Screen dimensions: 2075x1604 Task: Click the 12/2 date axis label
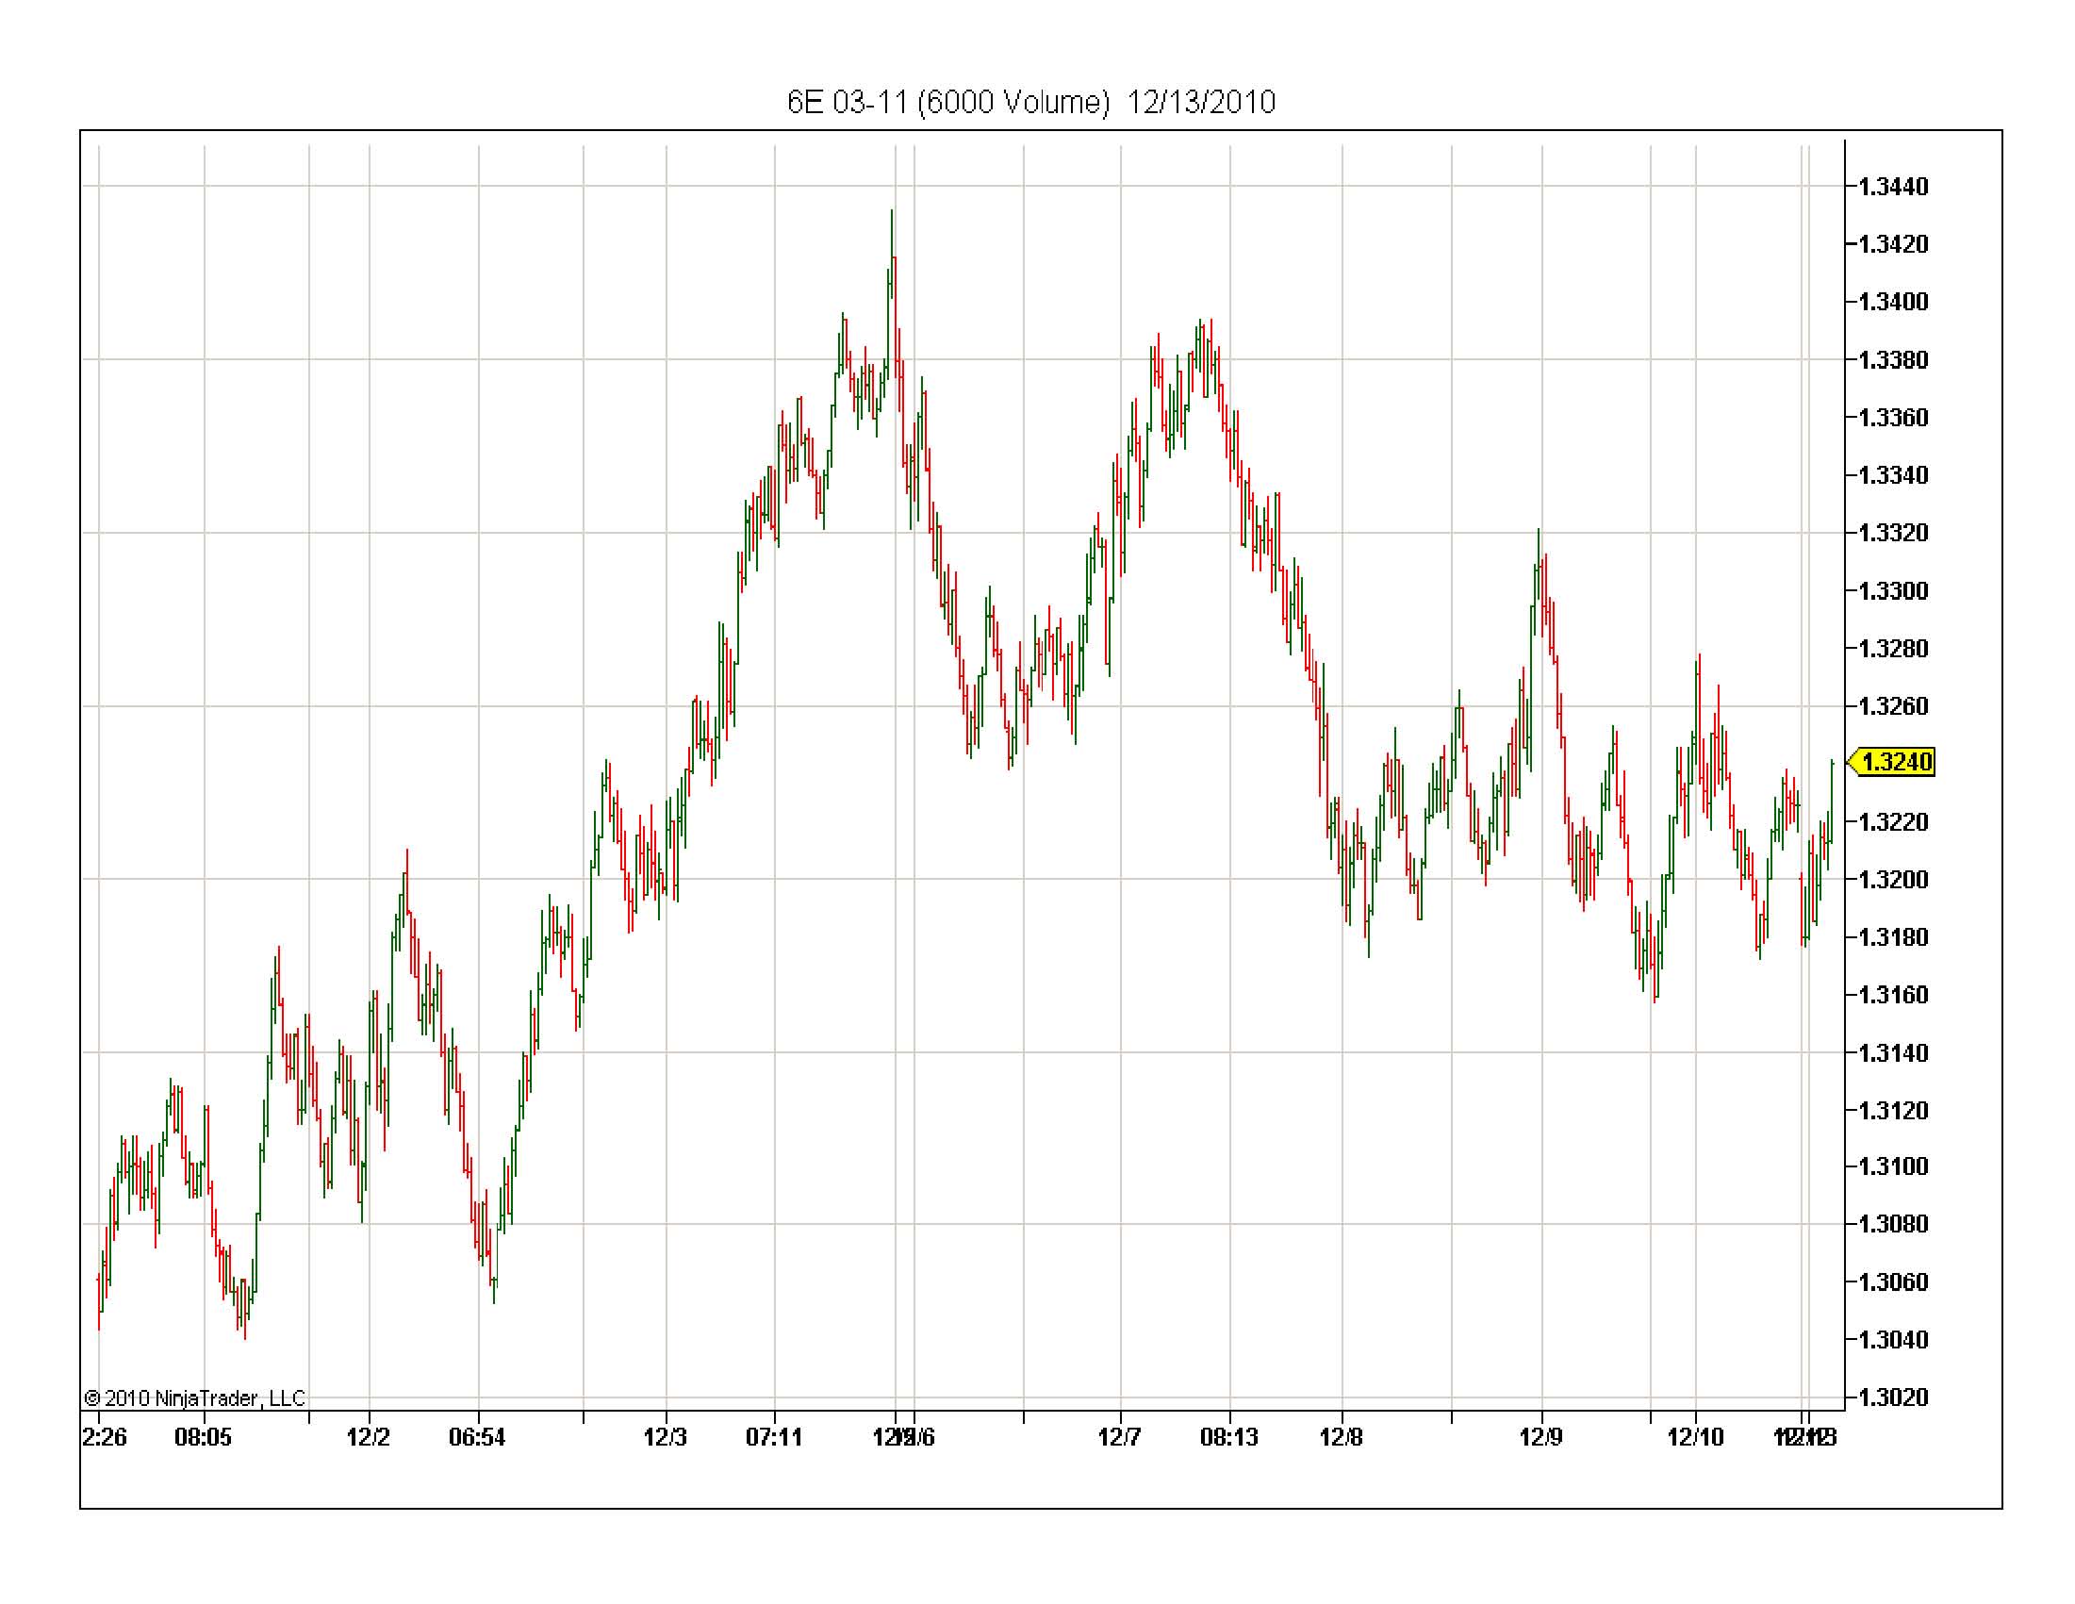pyautogui.click(x=368, y=1437)
